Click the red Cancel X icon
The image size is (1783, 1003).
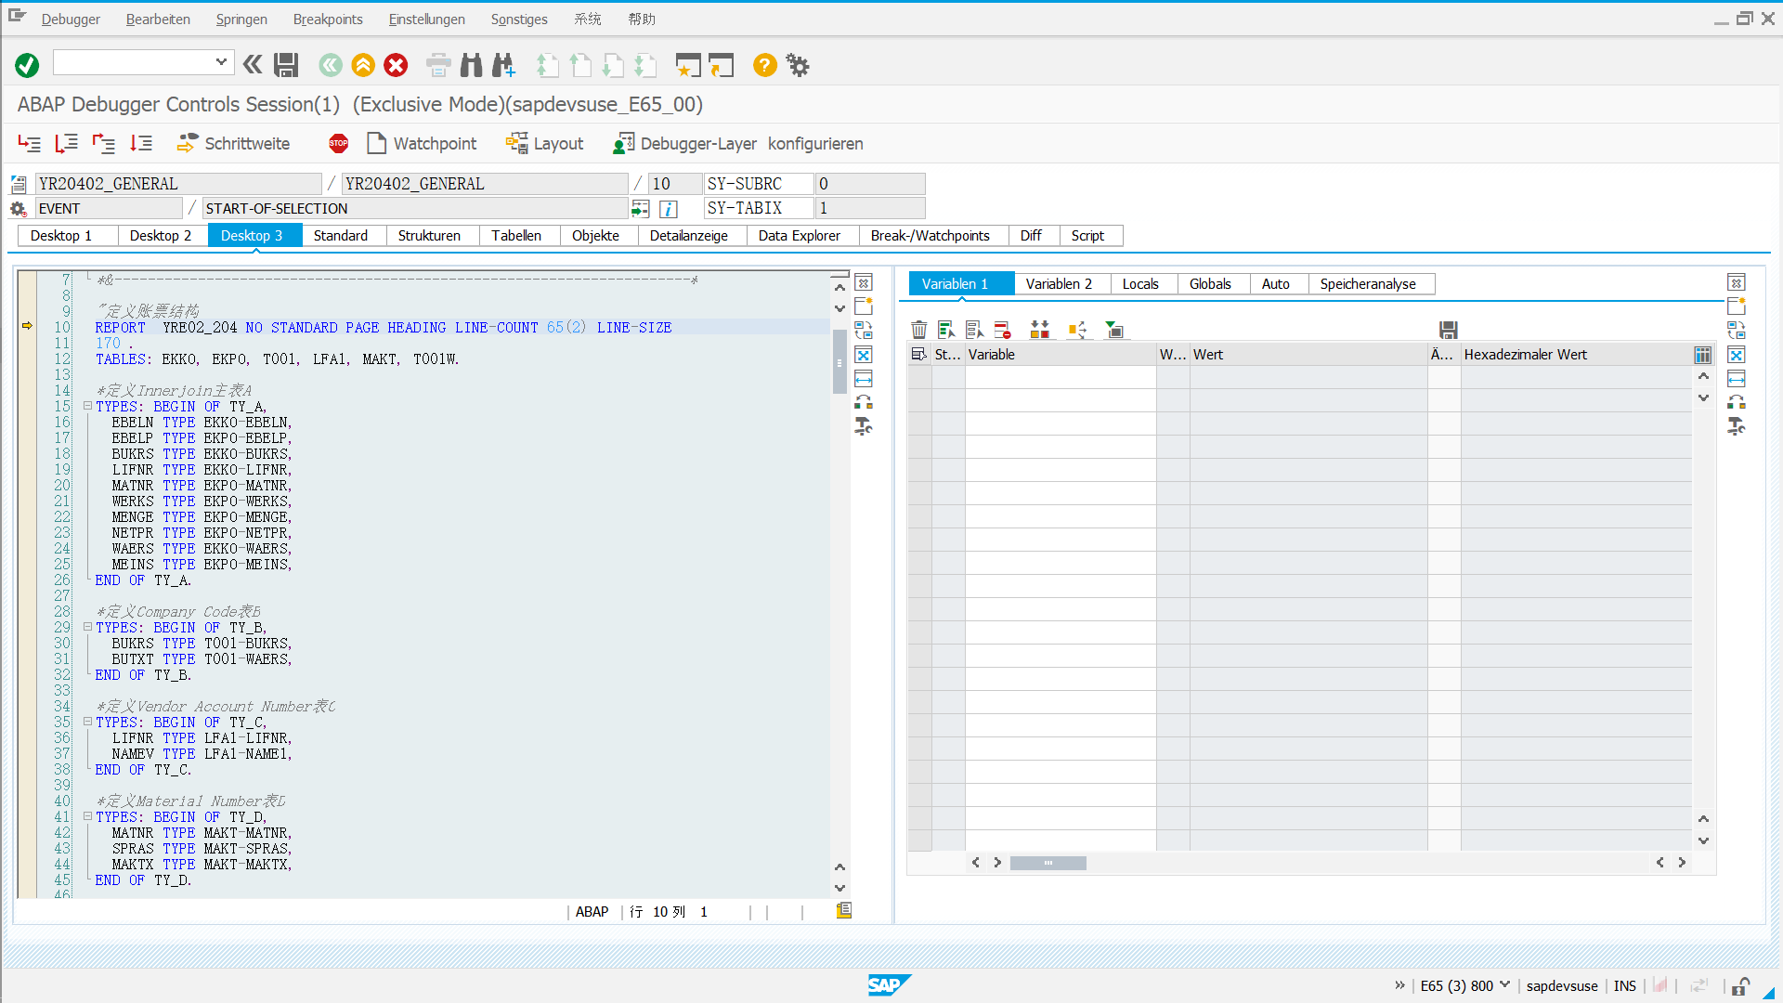[x=396, y=65]
